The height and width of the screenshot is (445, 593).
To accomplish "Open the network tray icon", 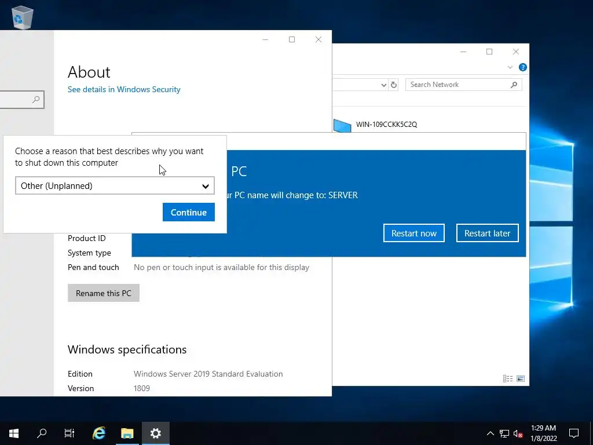I will tap(504, 433).
